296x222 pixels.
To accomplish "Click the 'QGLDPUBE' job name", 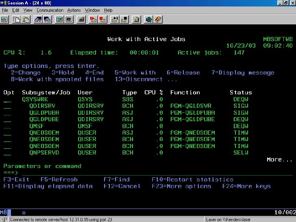I will (44, 119).
